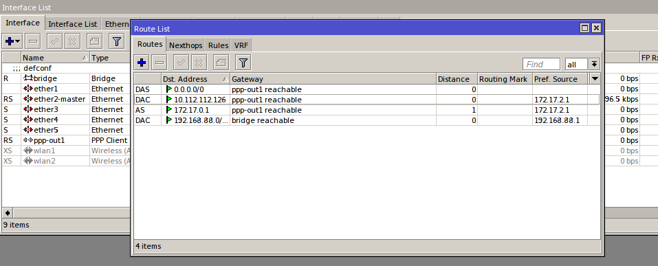Maximize the Route List window

pyautogui.click(x=584, y=28)
